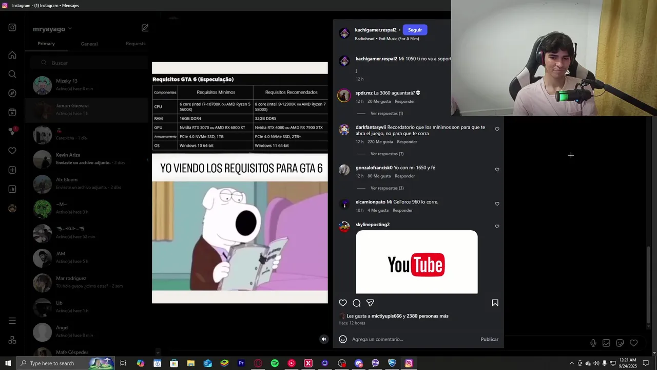
Task: Open File Explorer from the taskbar
Action: [190, 363]
